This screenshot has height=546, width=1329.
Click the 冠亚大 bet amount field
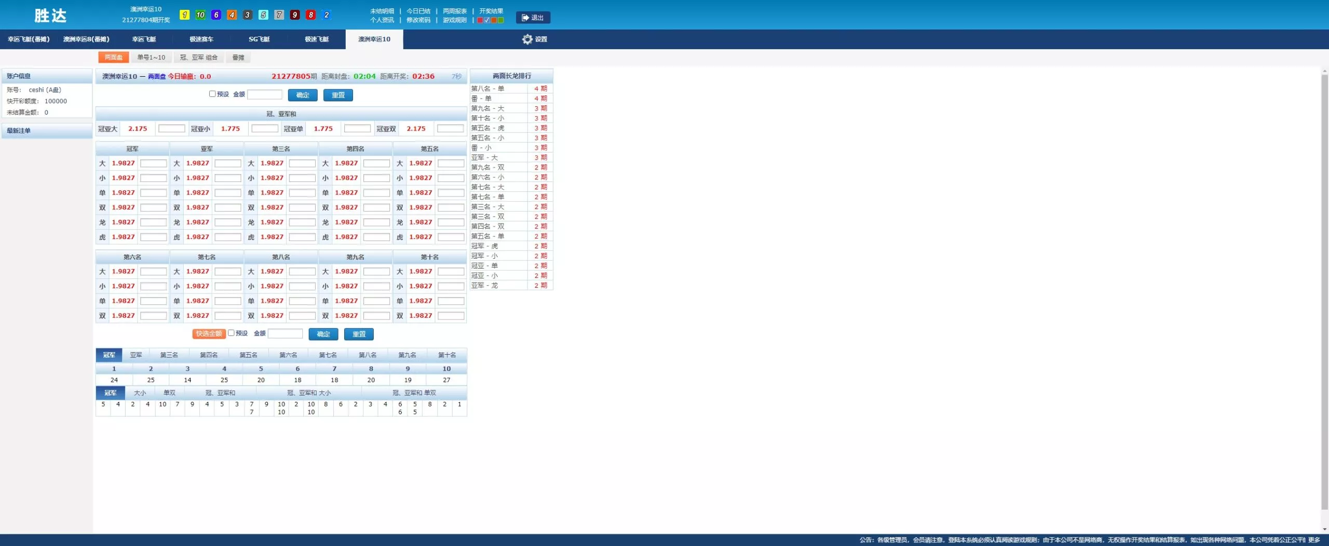171,129
